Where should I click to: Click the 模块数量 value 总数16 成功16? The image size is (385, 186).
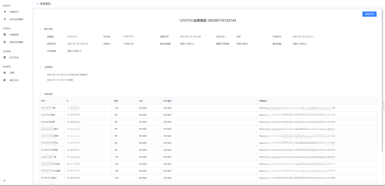click(x=299, y=44)
